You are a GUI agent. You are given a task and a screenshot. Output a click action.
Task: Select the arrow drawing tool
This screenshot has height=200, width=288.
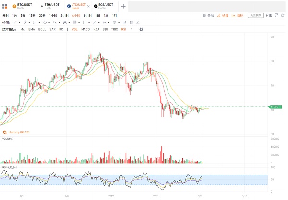(95, 22)
